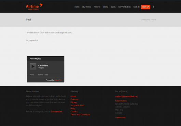Viewport: 181px width, 126px height.
Task: Click the Airtime Sourcefabric logo
Action: coord(34,7)
